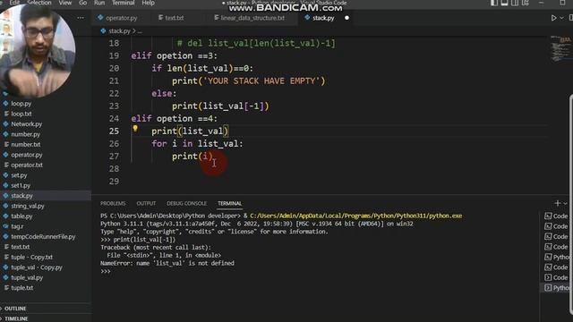Open tag.r in the explorer

tap(17, 226)
